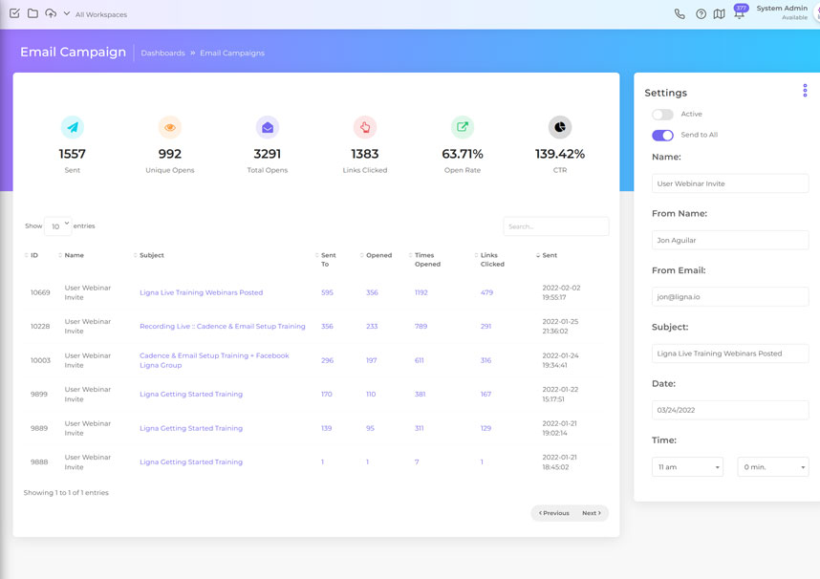Image resolution: width=820 pixels, height=579 pixels.
Task: Disable the Send to All toggle
Action: pos(662,135)
